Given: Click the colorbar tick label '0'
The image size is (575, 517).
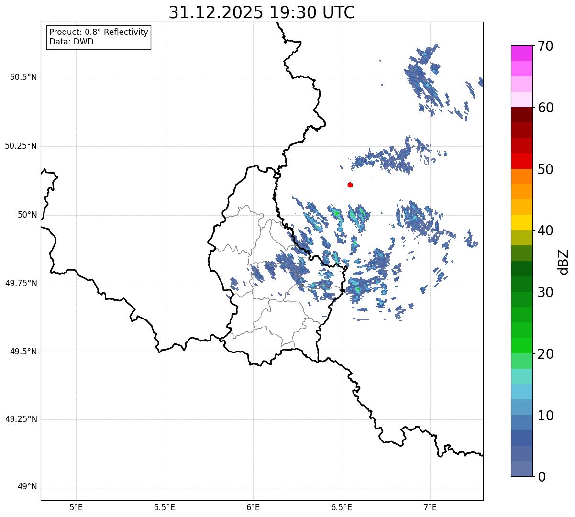Looking at the screenshot, I should [x=541, y=477].
